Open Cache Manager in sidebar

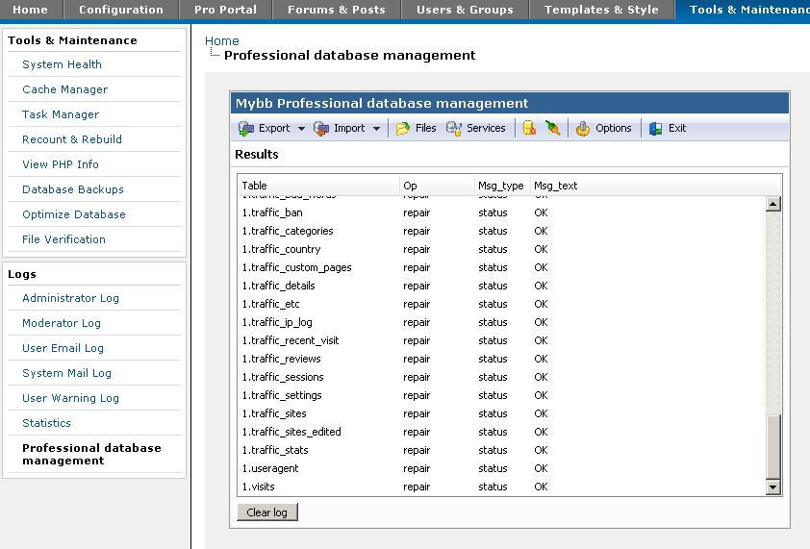[x=64, y=89]
